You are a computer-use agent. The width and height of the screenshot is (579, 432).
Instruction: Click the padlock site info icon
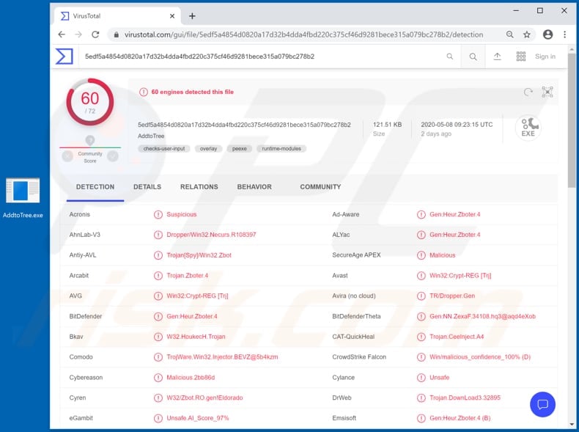(116, 34)
